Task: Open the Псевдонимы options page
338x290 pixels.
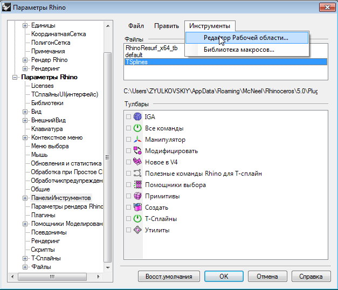Action: pyautogui.click(x=49, y=232)
